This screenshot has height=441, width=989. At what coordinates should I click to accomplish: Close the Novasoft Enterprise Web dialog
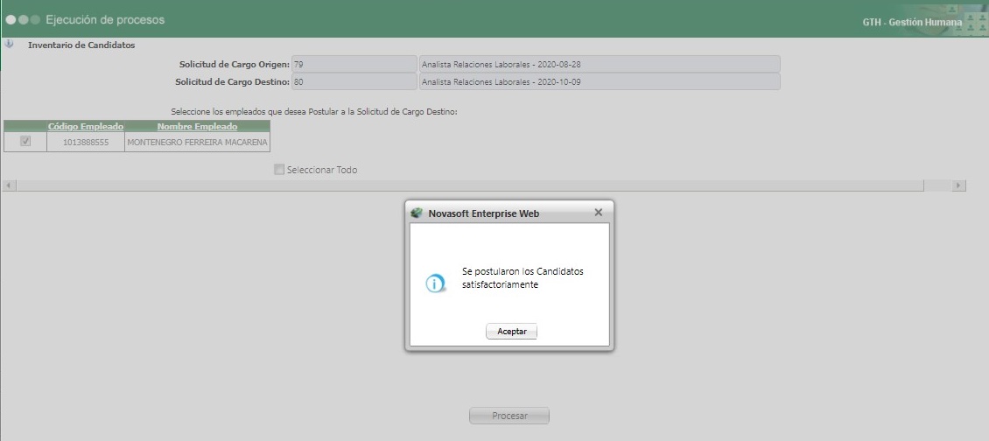(x=599, y=213)
